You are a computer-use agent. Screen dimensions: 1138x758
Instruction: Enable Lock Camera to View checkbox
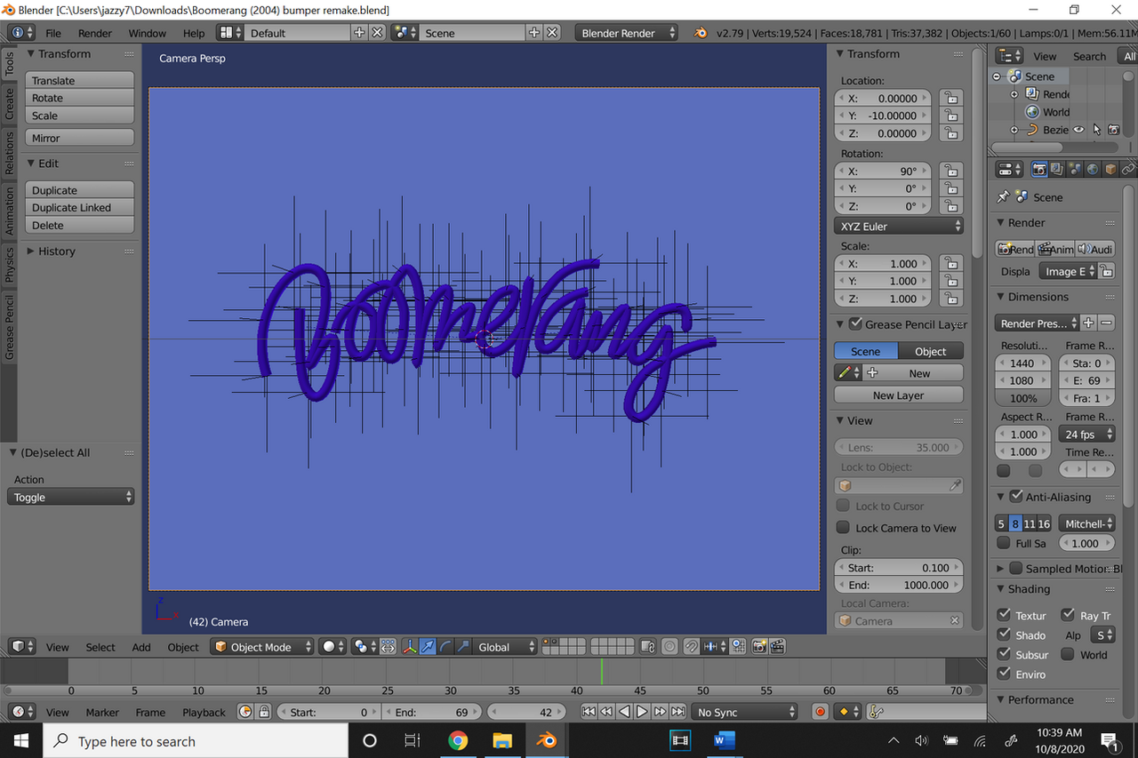point(843,528)
